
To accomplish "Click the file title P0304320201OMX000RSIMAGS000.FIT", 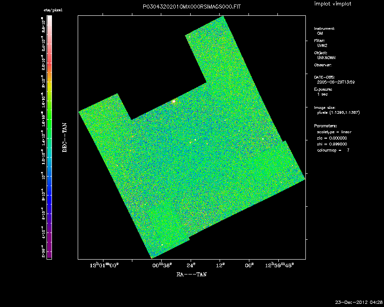I will [192, 7].
